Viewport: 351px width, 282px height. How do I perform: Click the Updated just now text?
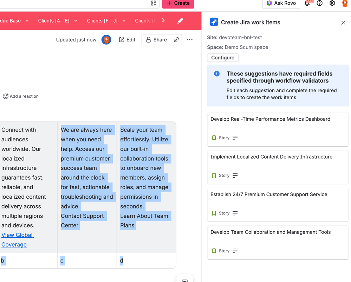76,40
